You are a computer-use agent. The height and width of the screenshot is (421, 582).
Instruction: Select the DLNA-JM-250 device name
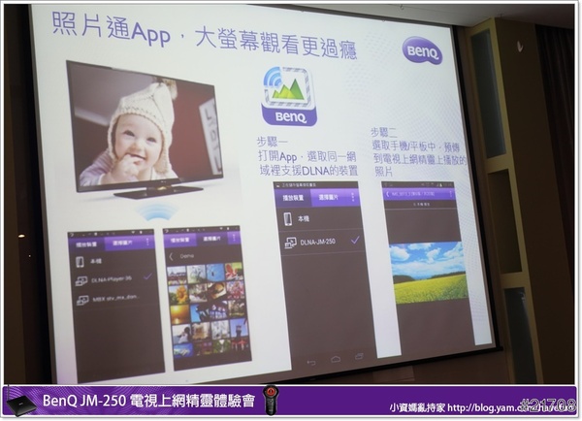(x=318, y=243)
